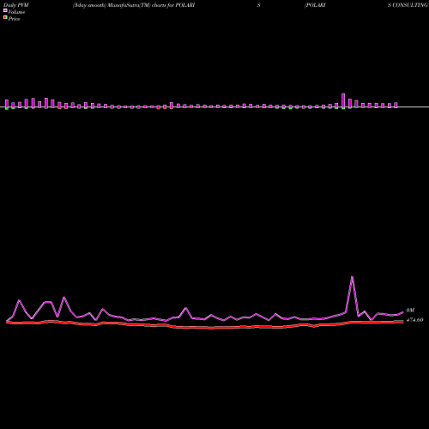Click the tallest volume bar in histogram
The image size is (429, 429).
coord(343,100)
